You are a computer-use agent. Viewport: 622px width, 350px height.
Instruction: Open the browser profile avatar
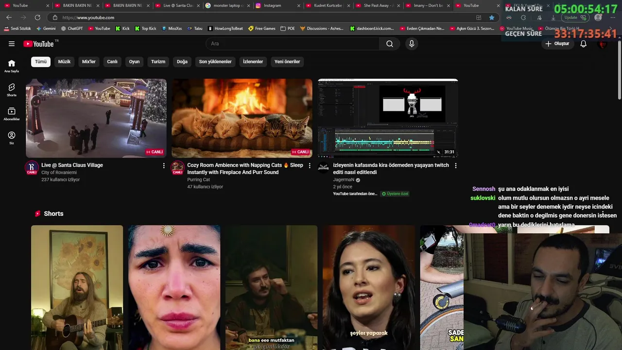click(x=598, y=17)
